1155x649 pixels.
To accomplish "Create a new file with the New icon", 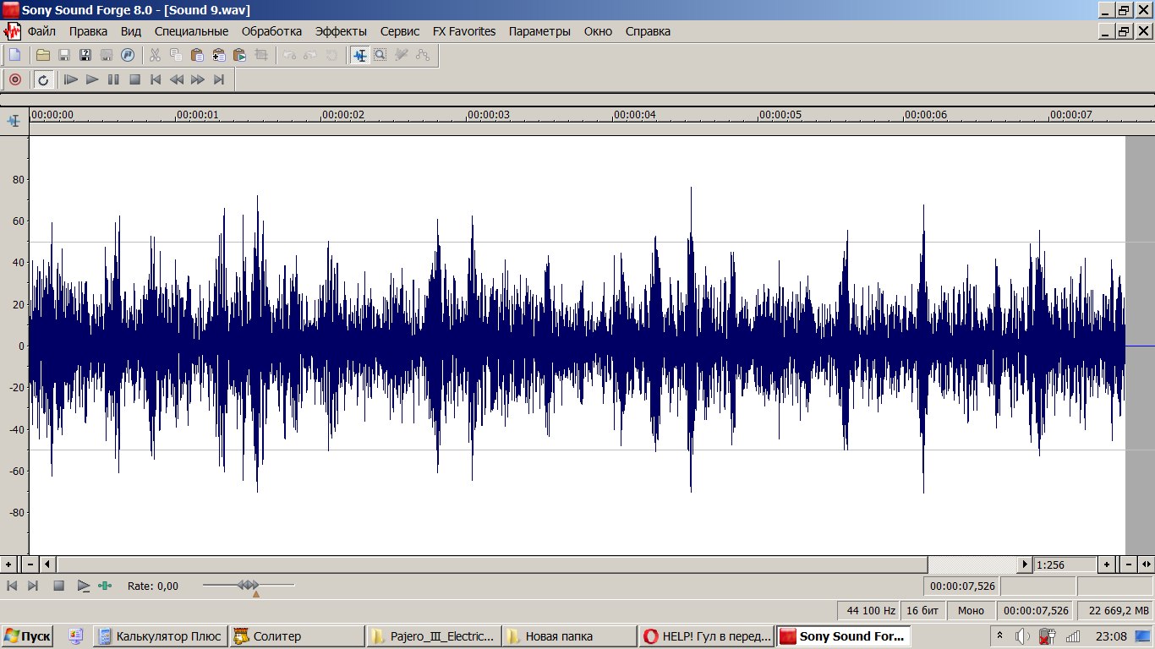I will coord(14,55).
